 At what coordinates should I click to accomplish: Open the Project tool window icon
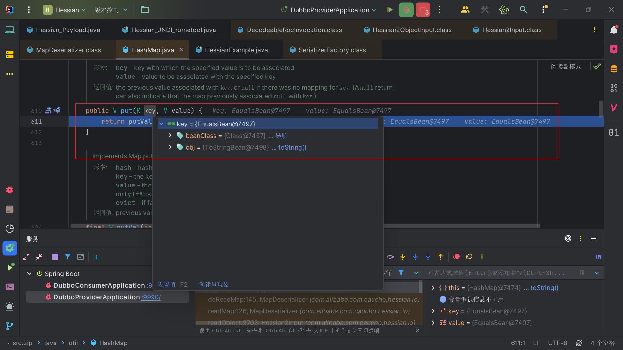(x=10, y=30)
